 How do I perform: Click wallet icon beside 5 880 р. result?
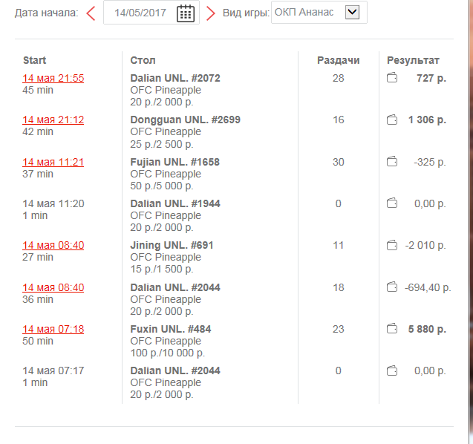click(x=392, y=328)
